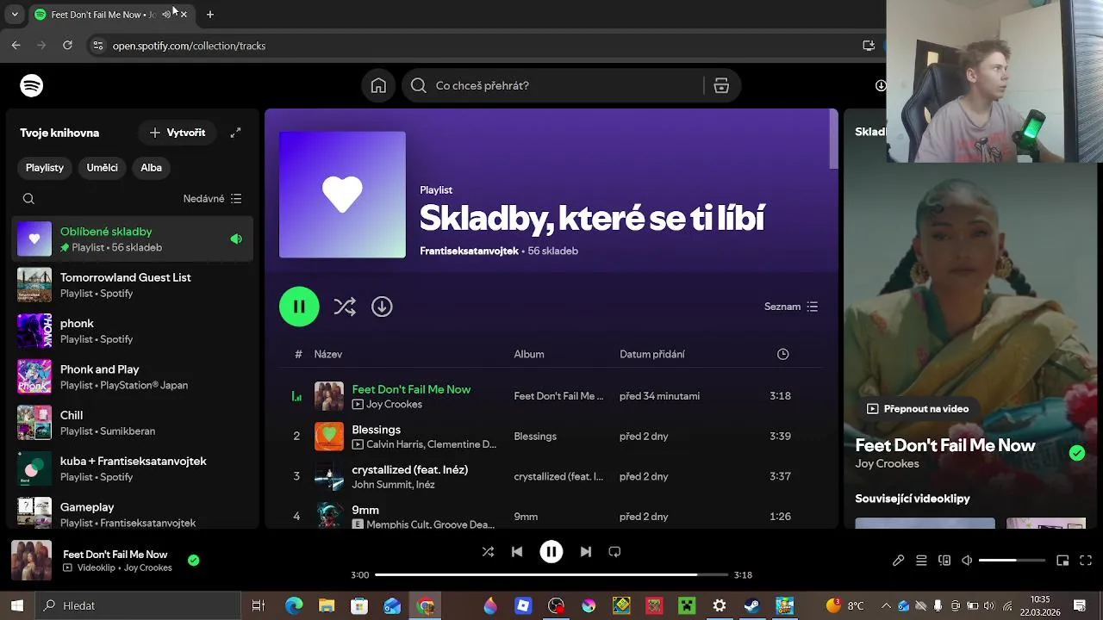The width and height of the screenshot is (1103, 620).
Task: Sort tracks by duration clock icon
Action: (782, 354)
